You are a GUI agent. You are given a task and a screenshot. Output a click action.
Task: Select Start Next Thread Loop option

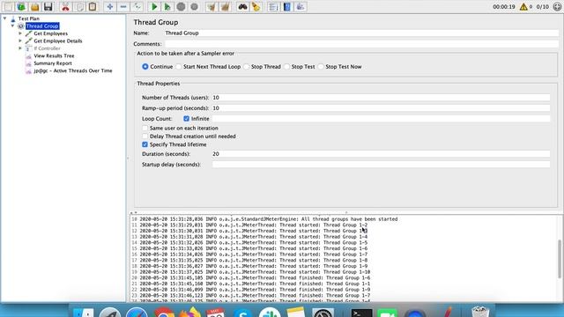point(179,67)
